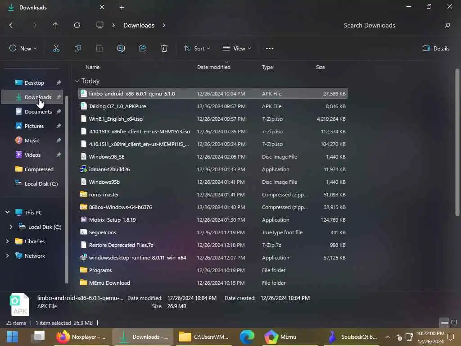Open the See more ellipsis menu
The width and height of the screenshot is (461, 346).
[269, 48]
